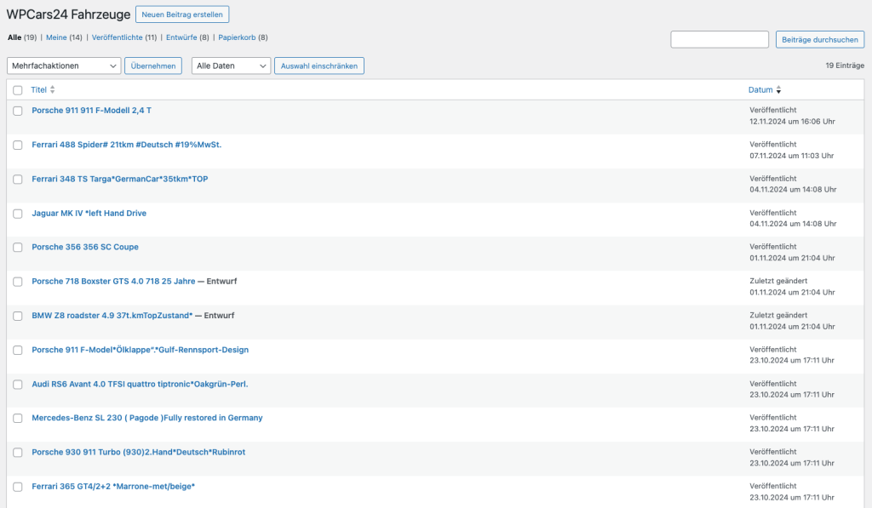
Task: Tick the select-all checkbox in the table header
Action: 18,89
